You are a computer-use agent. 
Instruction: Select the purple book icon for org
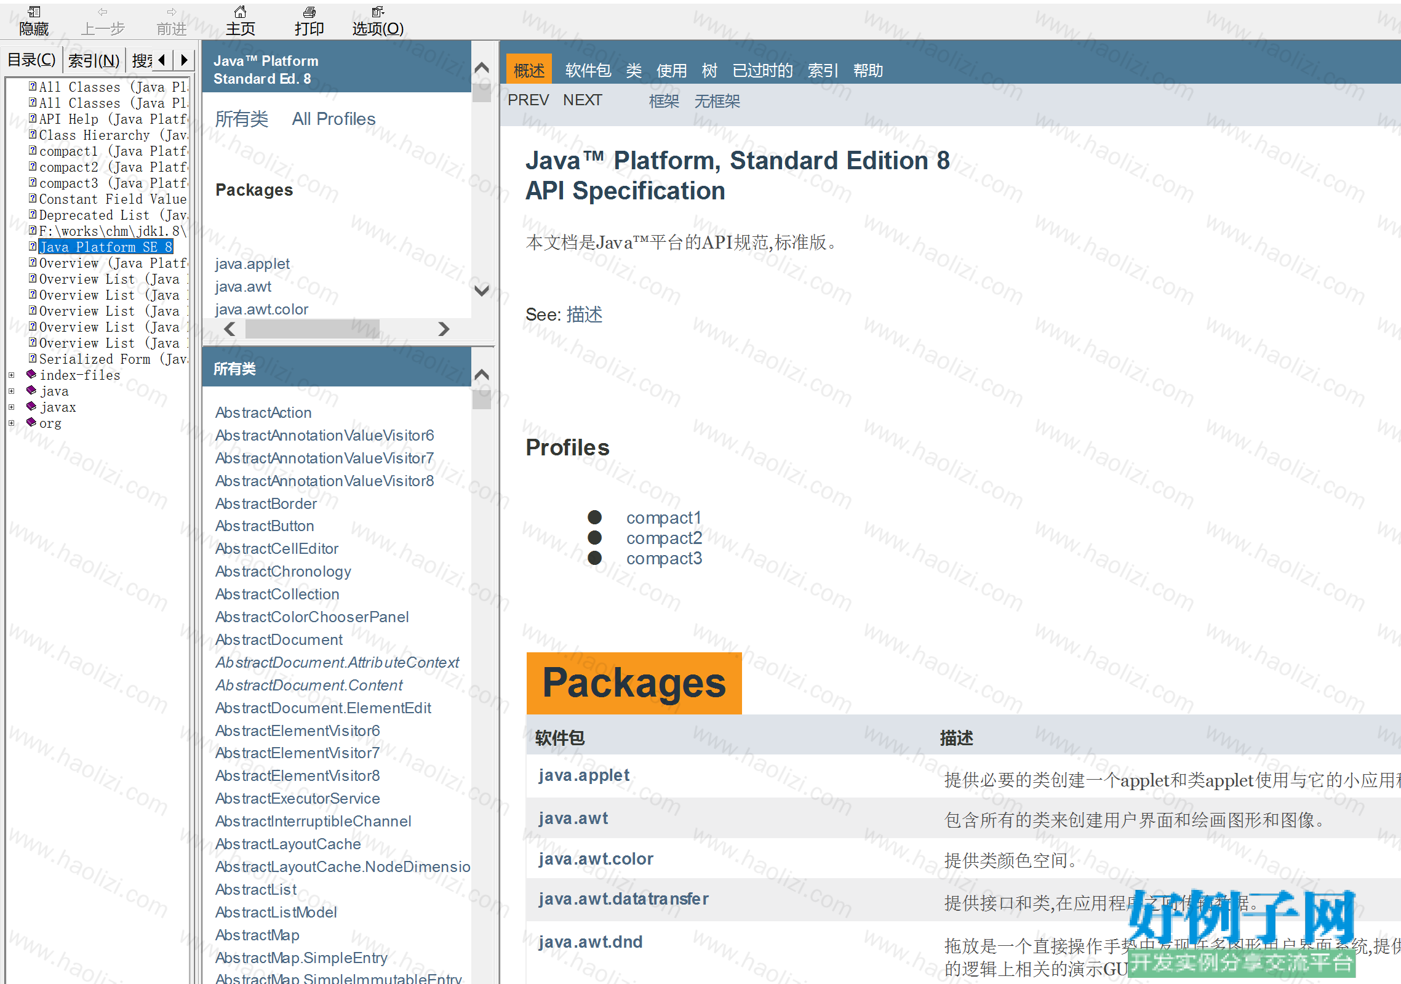(x=31, y=422)
